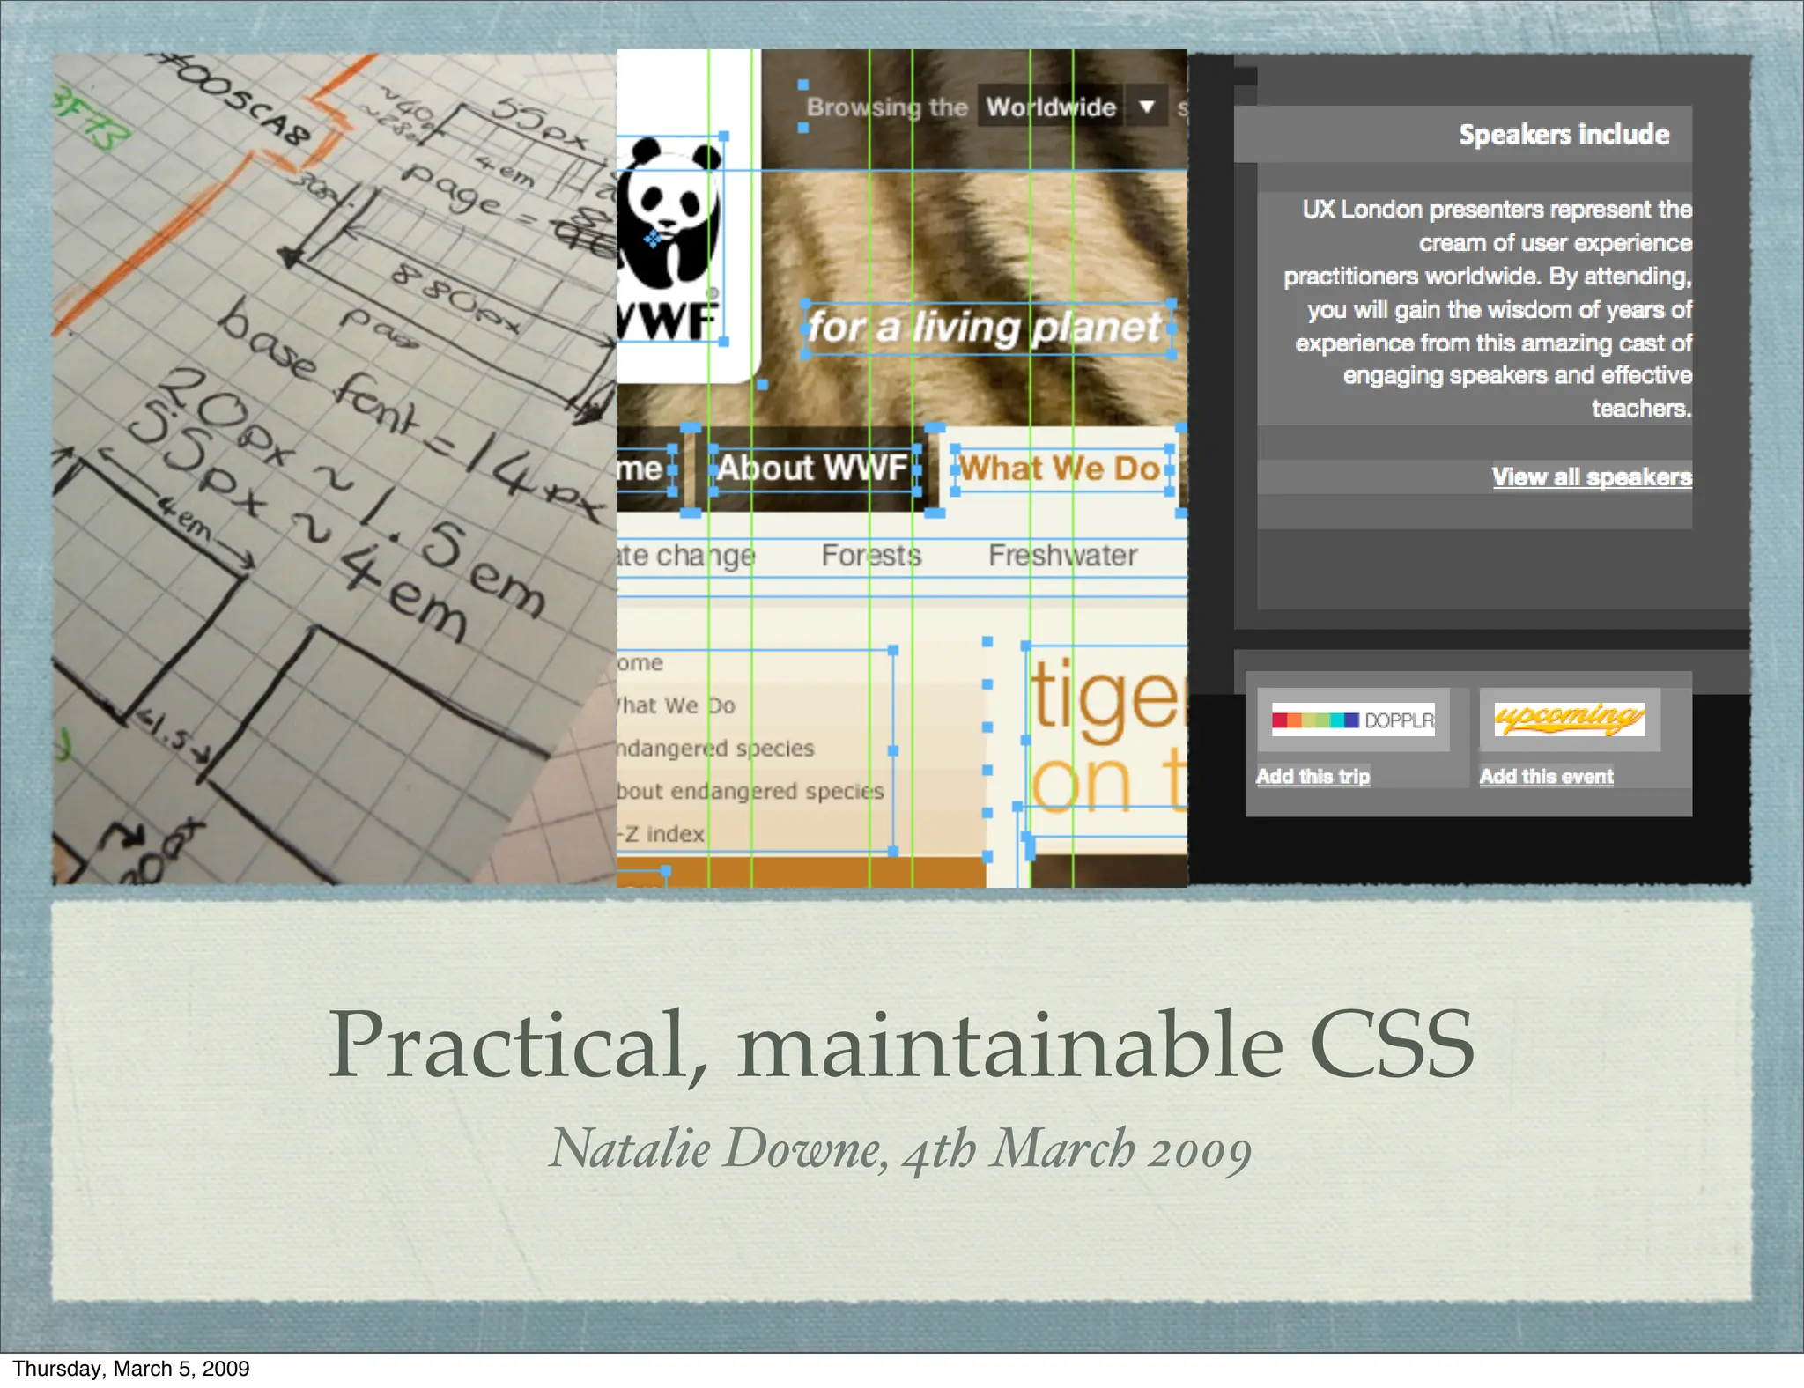
Task: Select Endangered species sidebar link
Action: pyautogui.click(x=715, y=748)
